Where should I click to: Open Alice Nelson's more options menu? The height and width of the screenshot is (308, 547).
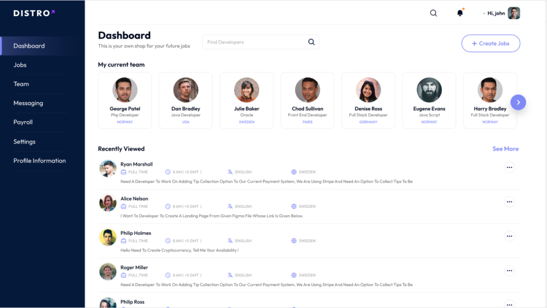(509, 202)
